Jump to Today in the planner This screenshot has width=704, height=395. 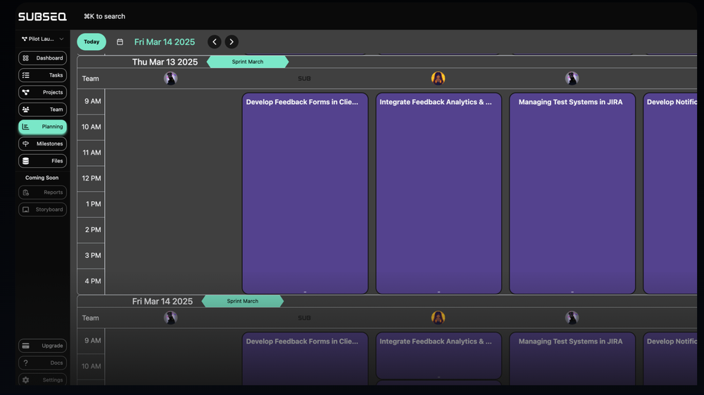coord(92,42)
